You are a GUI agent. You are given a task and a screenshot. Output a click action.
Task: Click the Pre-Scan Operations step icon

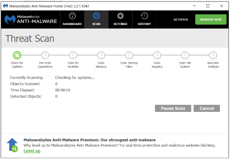[45, 56]
